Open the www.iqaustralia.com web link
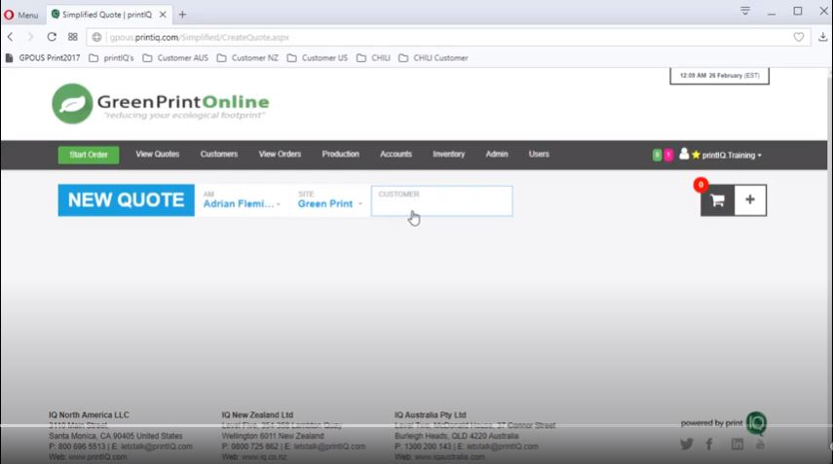This screenshot has height=464, width=833. coord(449,456)
